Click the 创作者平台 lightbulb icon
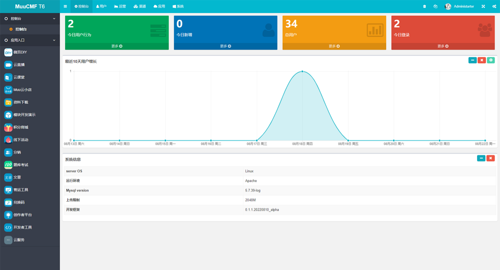The image size is (500, 270). (x=8, y=215)
